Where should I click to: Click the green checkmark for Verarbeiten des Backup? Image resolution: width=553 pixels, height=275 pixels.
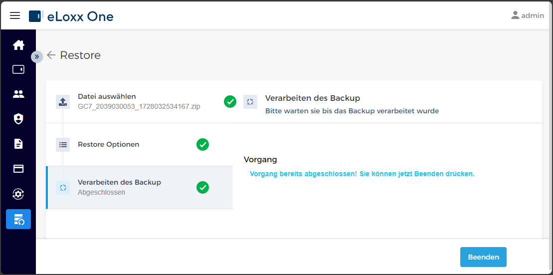click(x=203, y=188)
